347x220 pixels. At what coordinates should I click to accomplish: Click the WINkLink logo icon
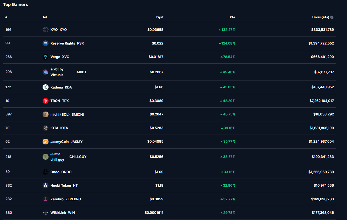coord(45,213)
